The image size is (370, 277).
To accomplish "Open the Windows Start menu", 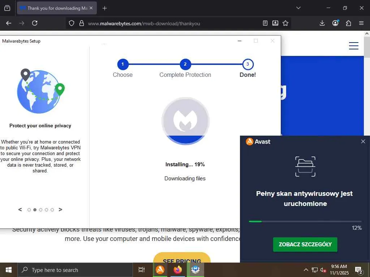I will pyautogui.click(x=9, y=270).
